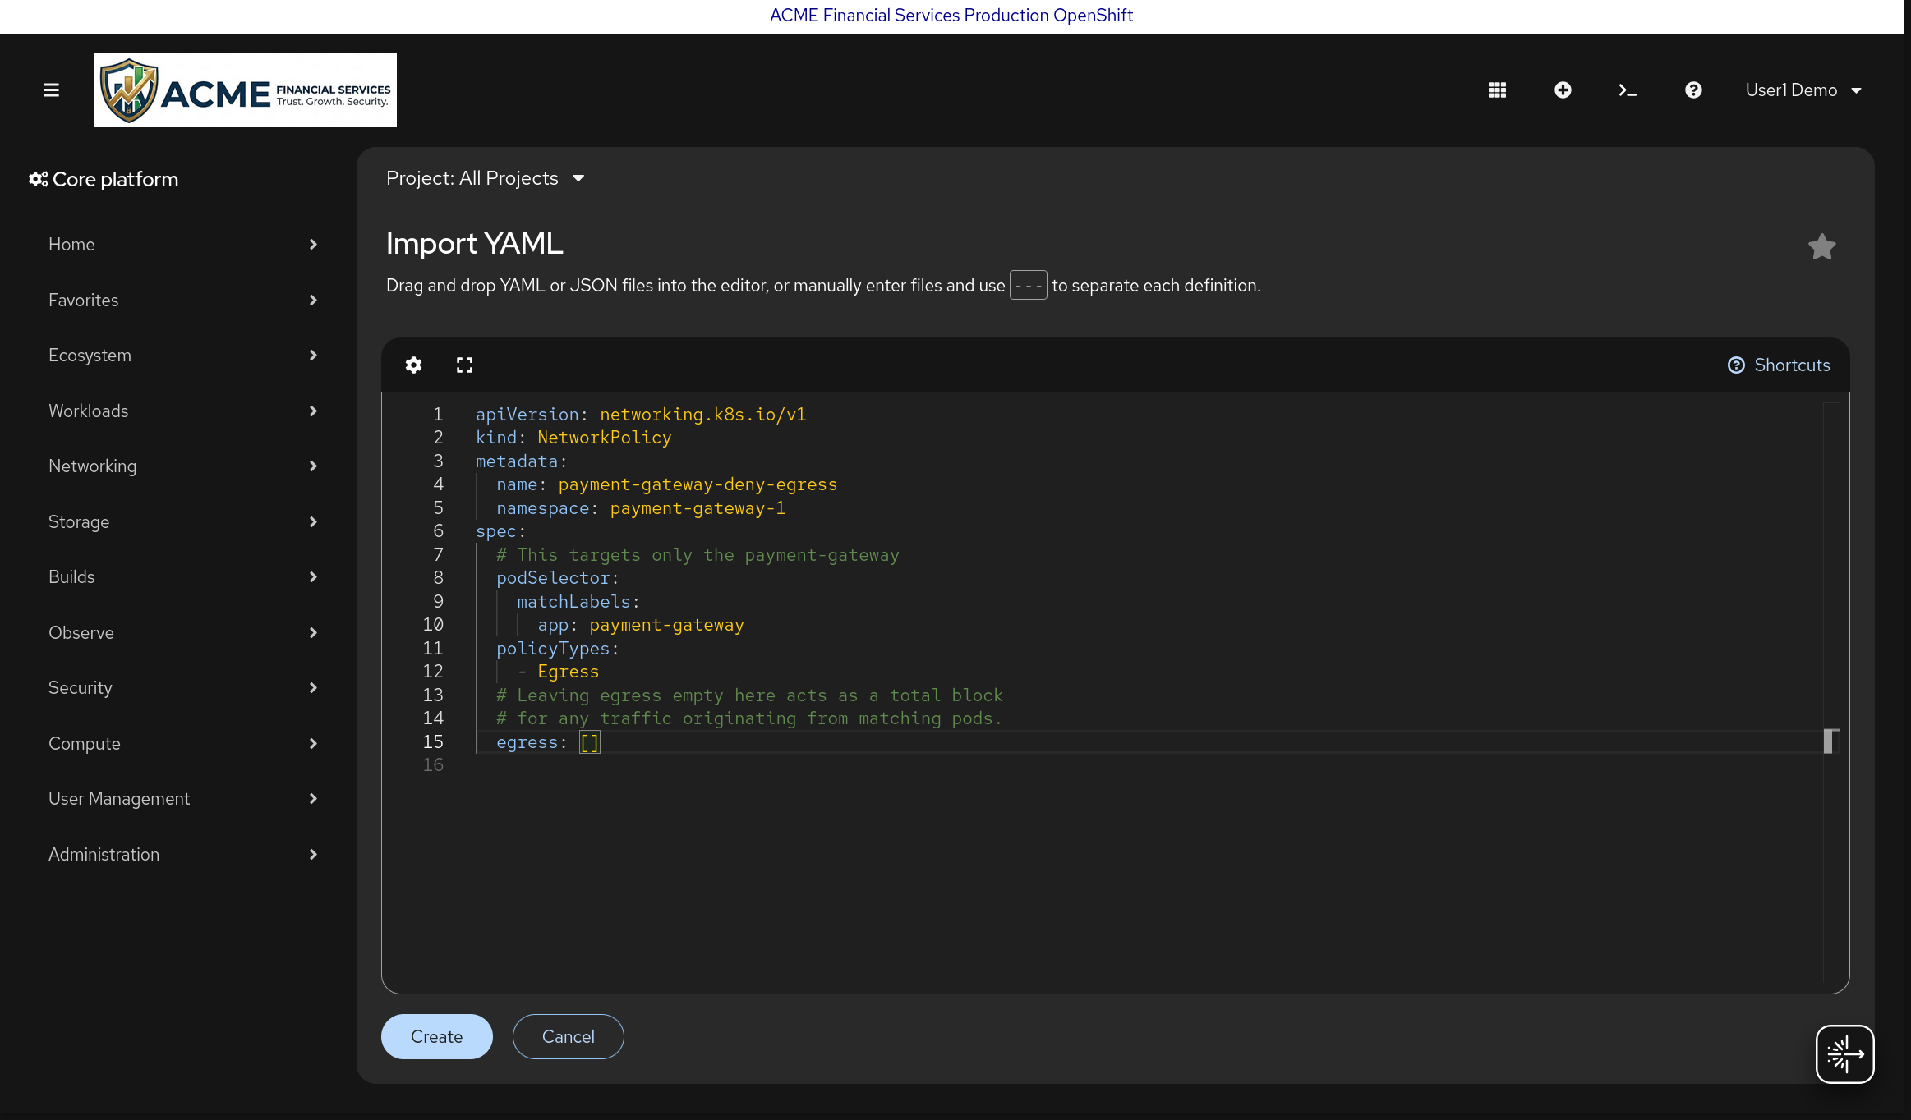Expand the Favorites navigation section
Image resolution: width=1911 pixels, height=1120 pixels.
182,301
